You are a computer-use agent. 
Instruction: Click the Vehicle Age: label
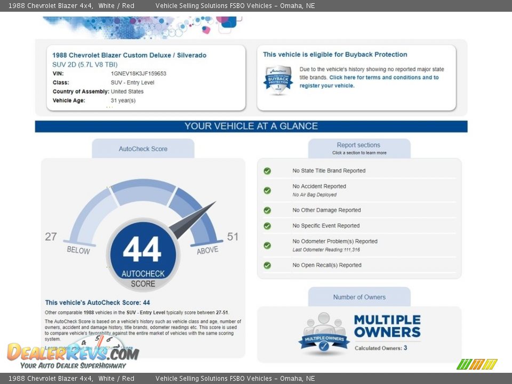tap(69, 101)
